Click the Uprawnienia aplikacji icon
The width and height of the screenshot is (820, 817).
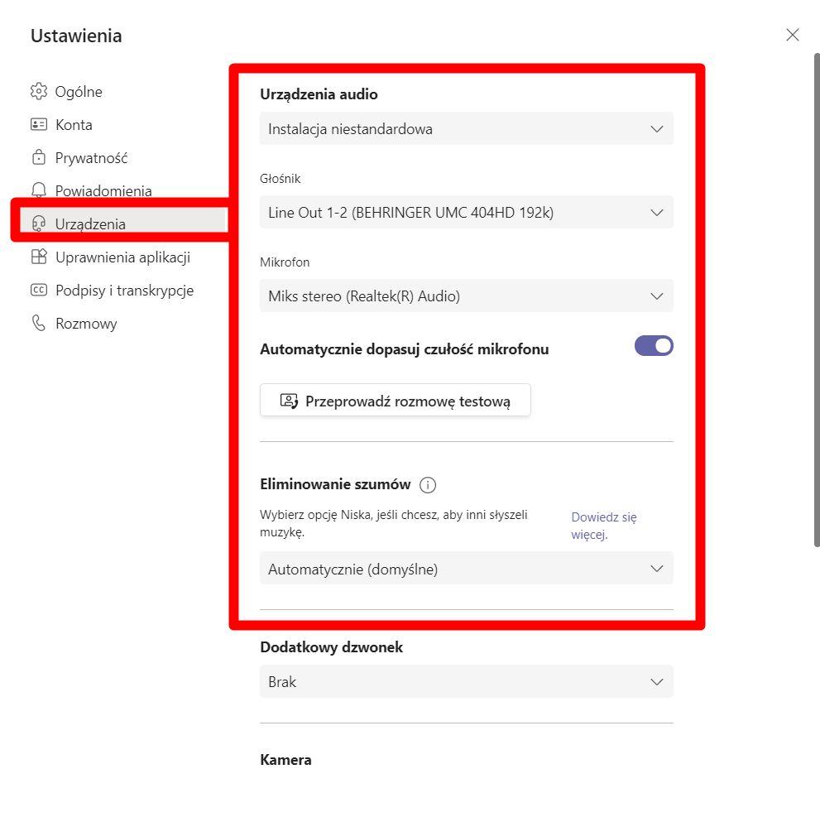click(39, 257)
